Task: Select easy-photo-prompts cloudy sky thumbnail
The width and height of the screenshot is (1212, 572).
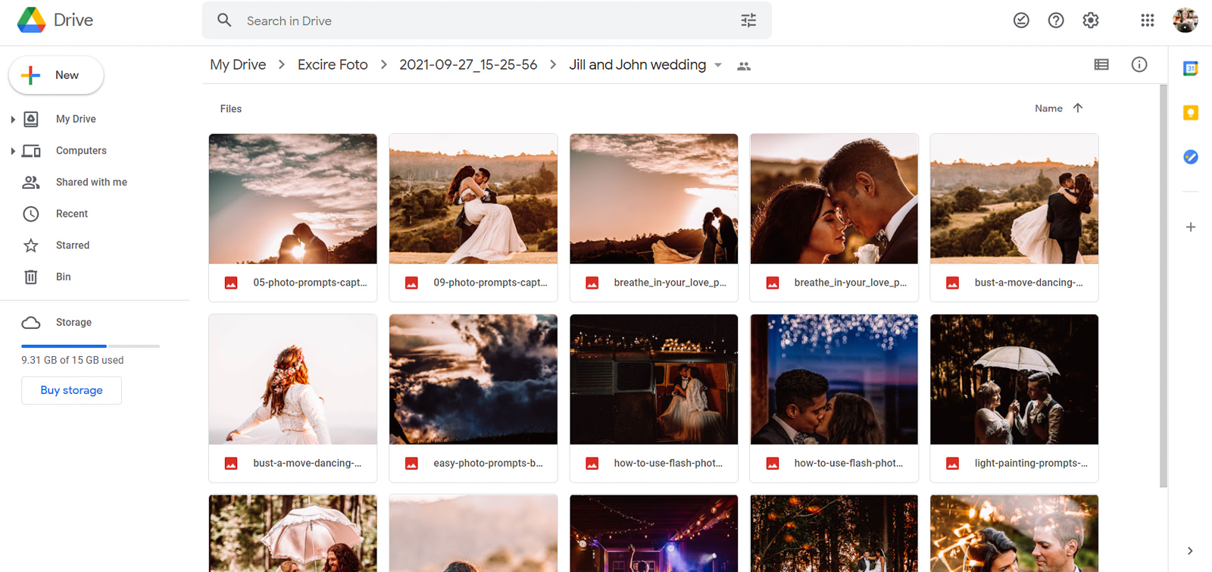Action: coord(473,380)
